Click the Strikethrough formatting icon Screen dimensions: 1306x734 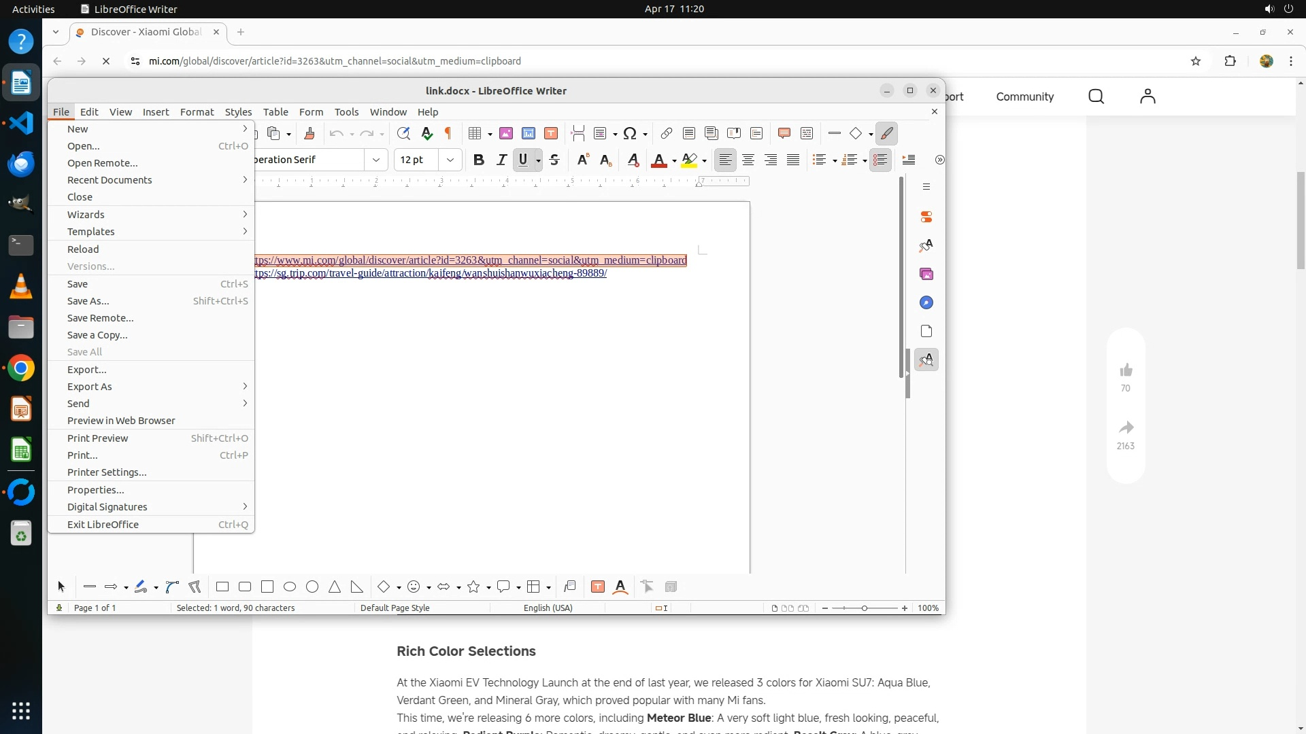click(x=554, y=160)
